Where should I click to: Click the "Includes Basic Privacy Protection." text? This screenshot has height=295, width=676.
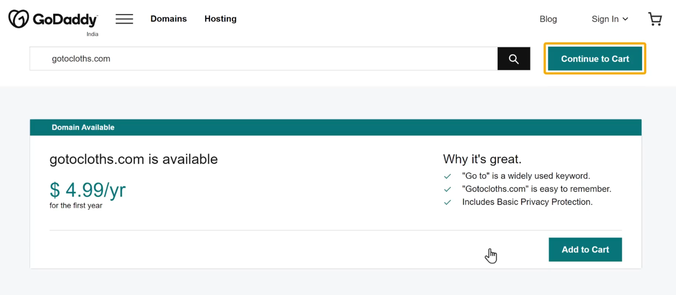[527, 202]
